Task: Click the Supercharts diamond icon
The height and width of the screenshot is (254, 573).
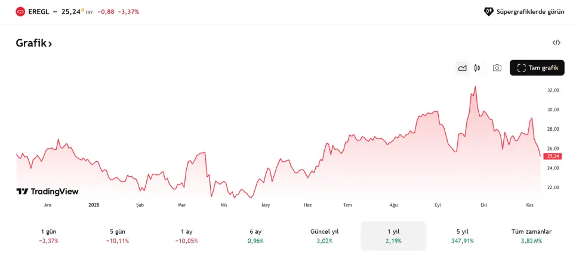Action: pyautogui.click(x=488, y=11)
